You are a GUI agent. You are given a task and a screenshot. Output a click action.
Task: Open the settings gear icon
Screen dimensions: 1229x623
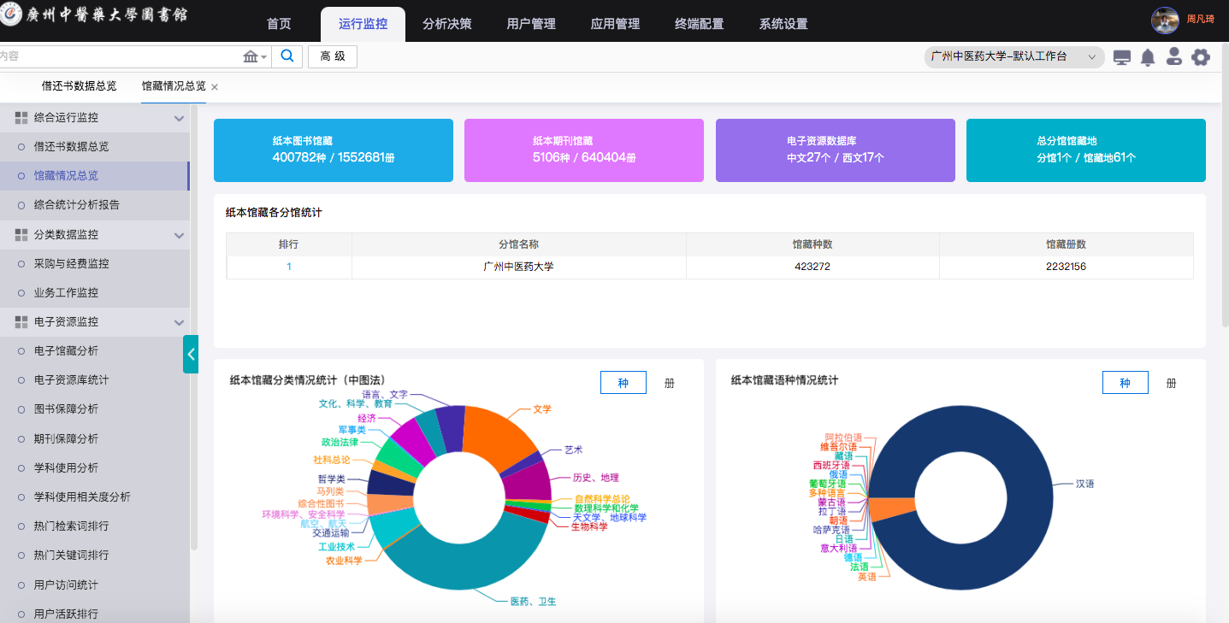[x=1201, y=57]
